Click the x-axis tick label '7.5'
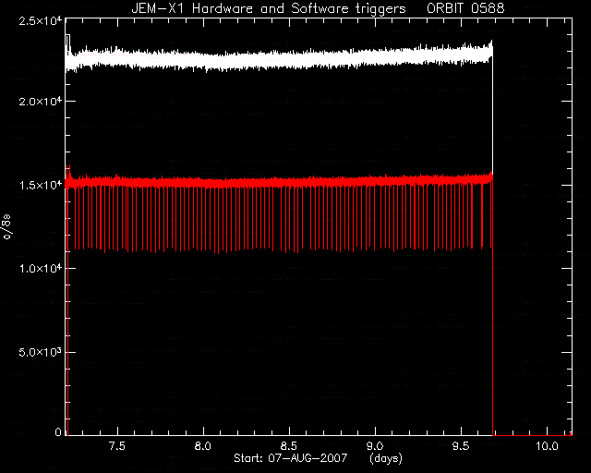The image size is (591, 473). pos(117,446)
